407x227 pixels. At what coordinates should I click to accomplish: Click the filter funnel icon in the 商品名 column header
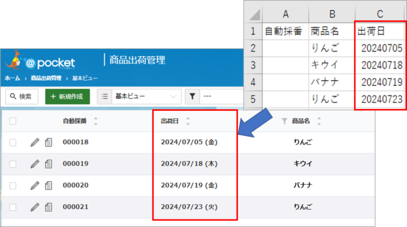pyautogui.click(x=284, y=121)
